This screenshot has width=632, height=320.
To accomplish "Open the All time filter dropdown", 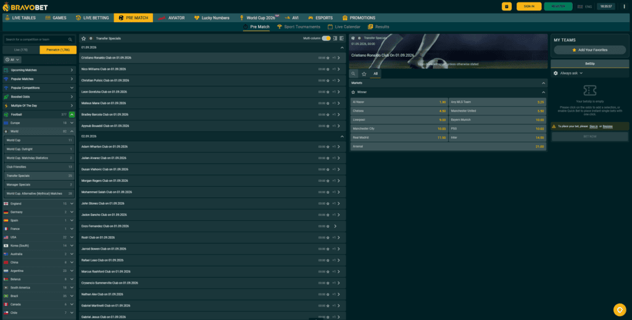I will tap(12, 60).
